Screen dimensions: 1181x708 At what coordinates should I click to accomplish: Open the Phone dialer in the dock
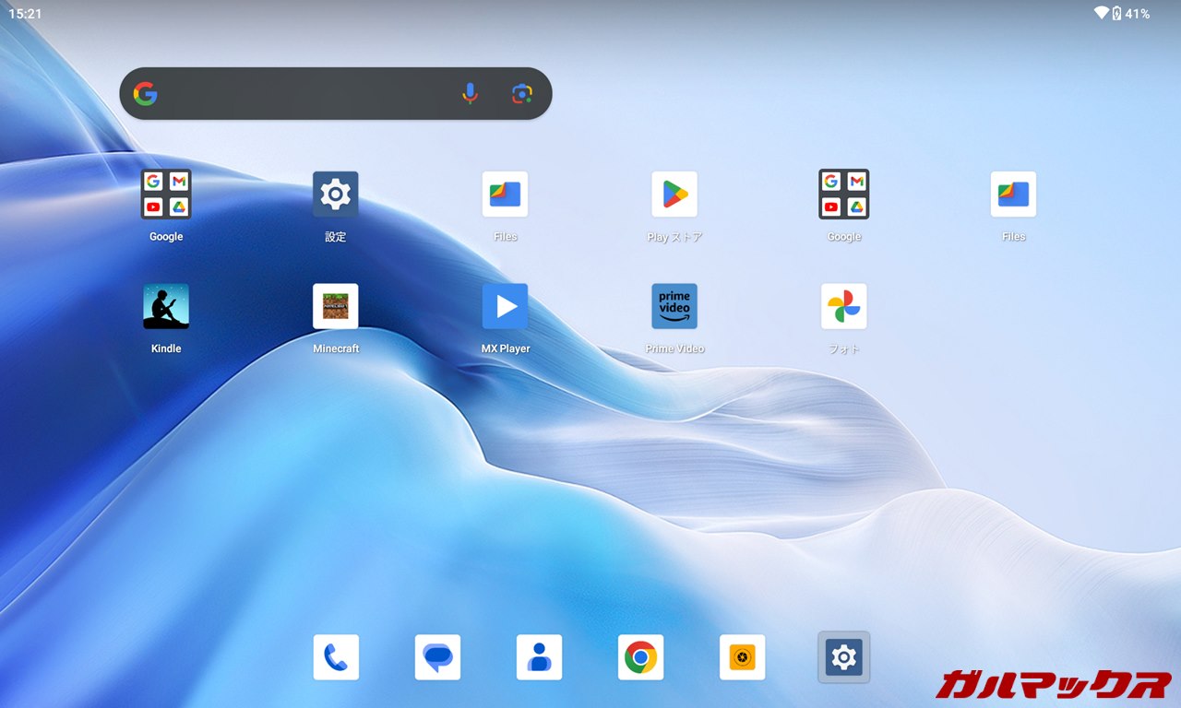click(x=336, y=657)
